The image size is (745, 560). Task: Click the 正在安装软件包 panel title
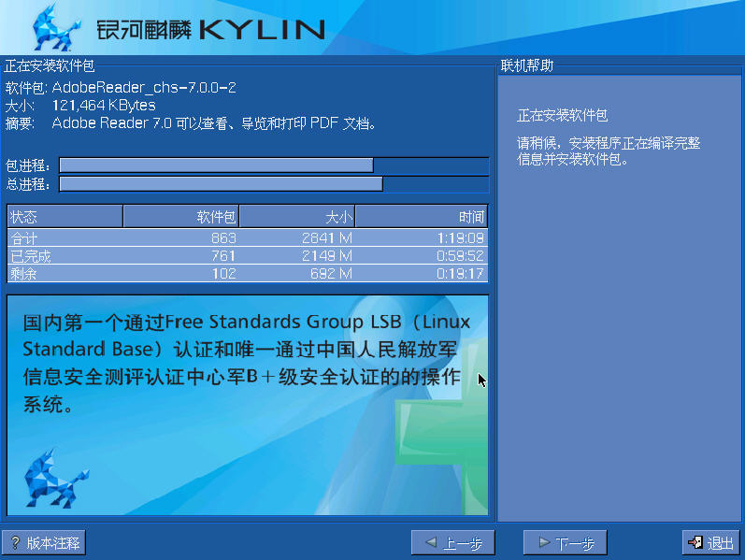(50, 65)
